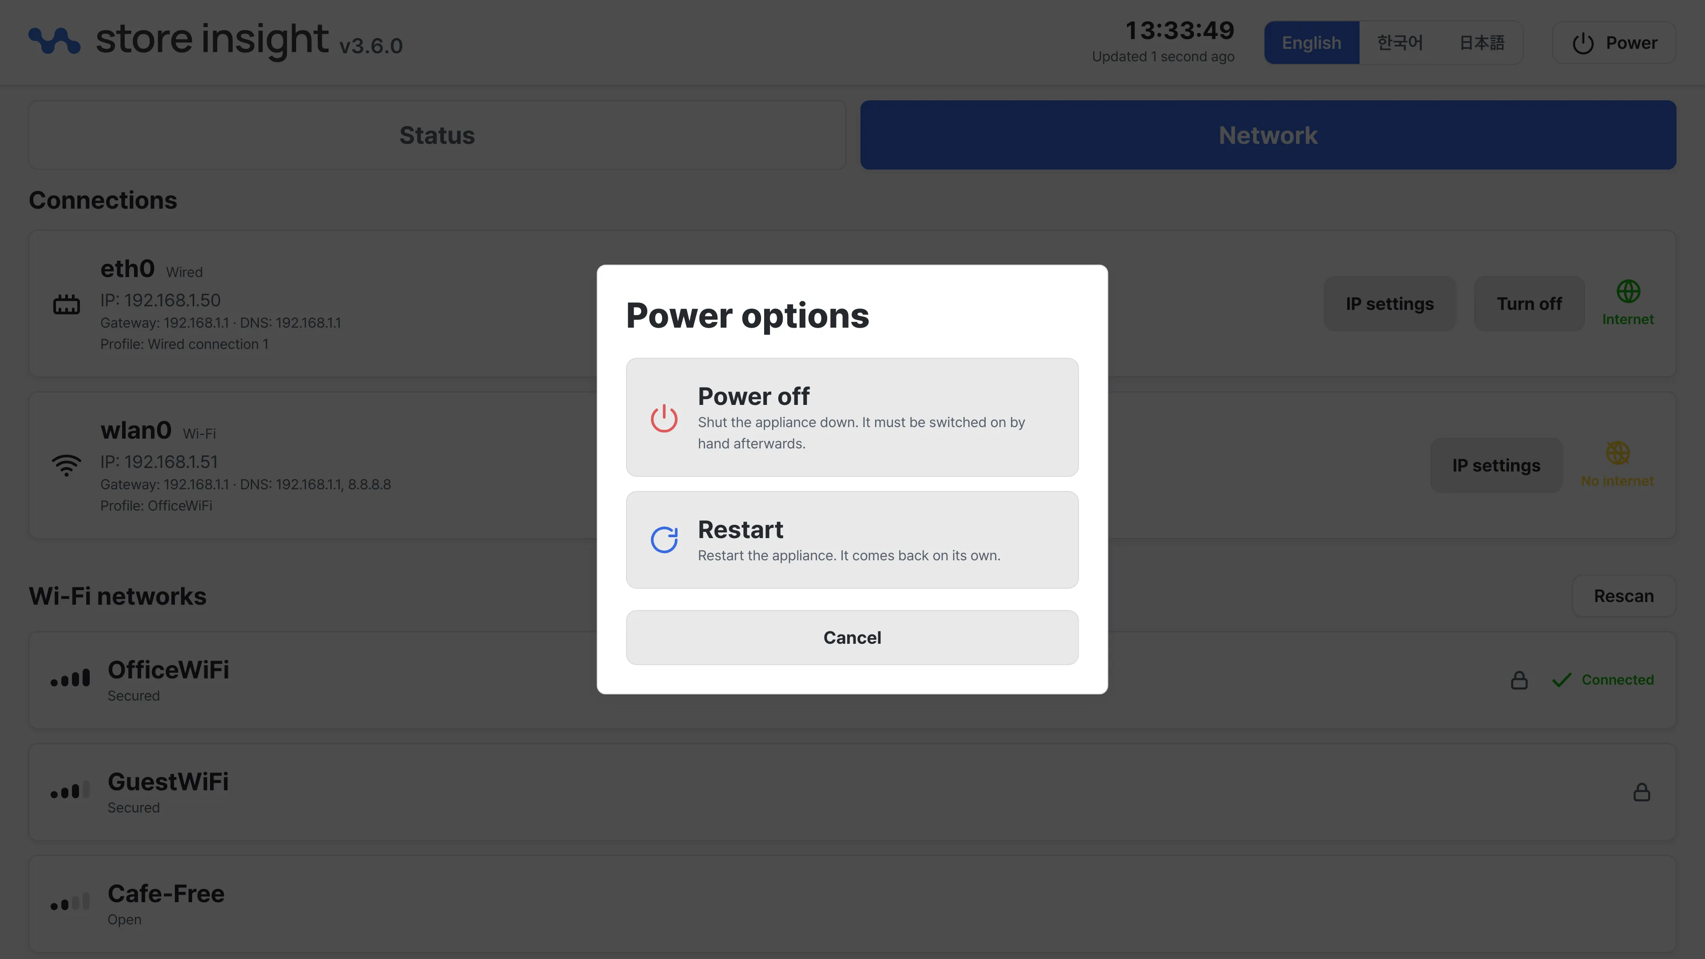1705x959 pixels.
Task: Switch language to 한국어
Action: point(1400,43)
